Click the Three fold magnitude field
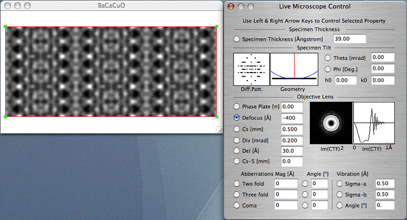Viewport: 407px width, 220px height. (286, 194)
